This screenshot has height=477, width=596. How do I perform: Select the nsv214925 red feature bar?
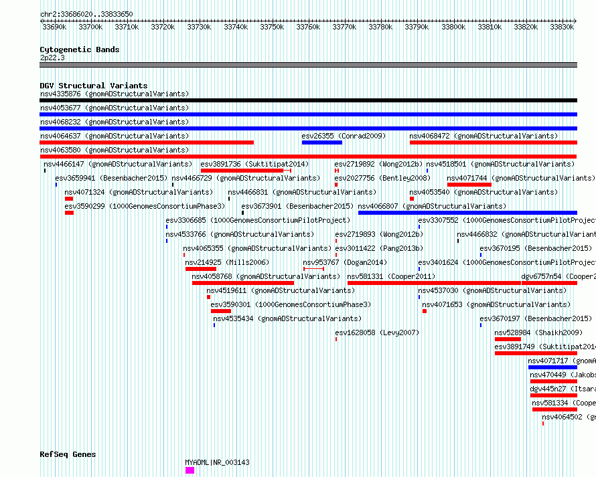(x=201, y=269)
